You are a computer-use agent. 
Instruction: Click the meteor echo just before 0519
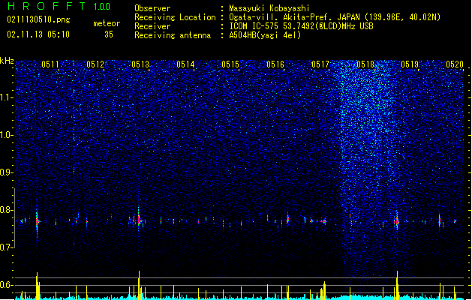click(x=397, y=222)
